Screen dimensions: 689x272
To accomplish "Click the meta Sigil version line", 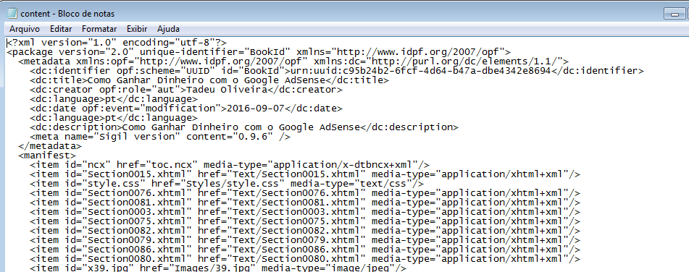I will [x=160, y=137].
